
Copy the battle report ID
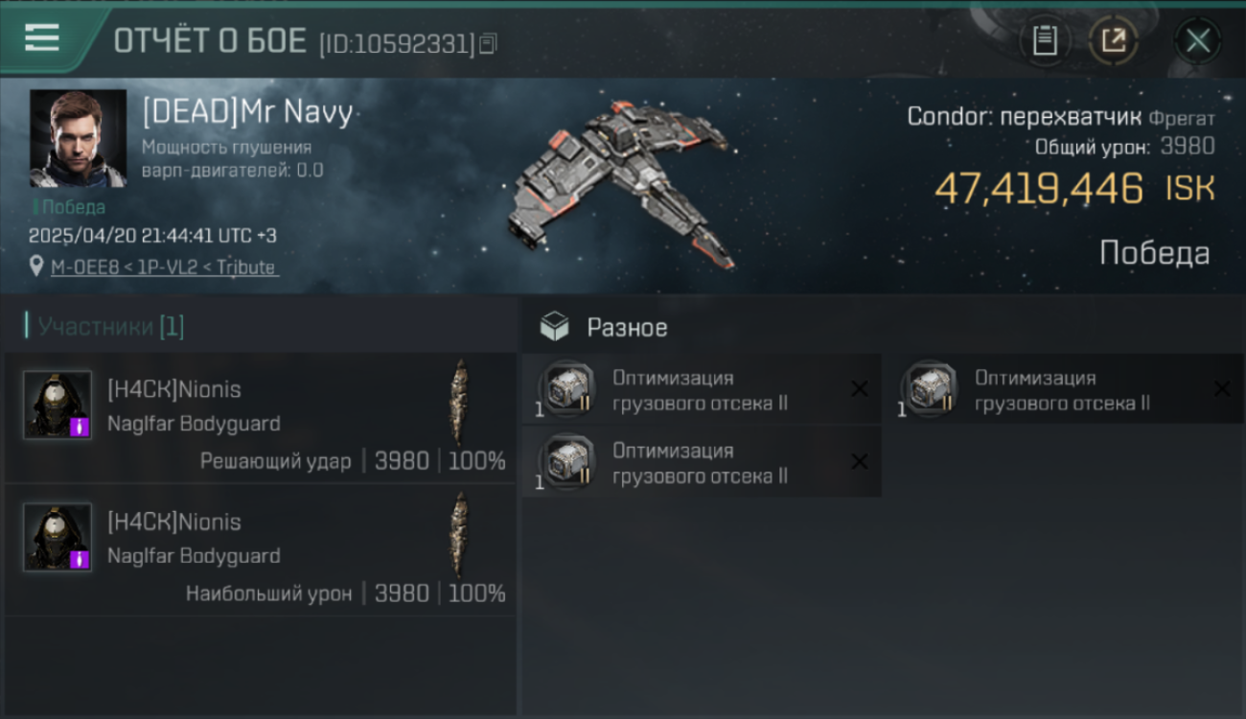coord(489,43)
